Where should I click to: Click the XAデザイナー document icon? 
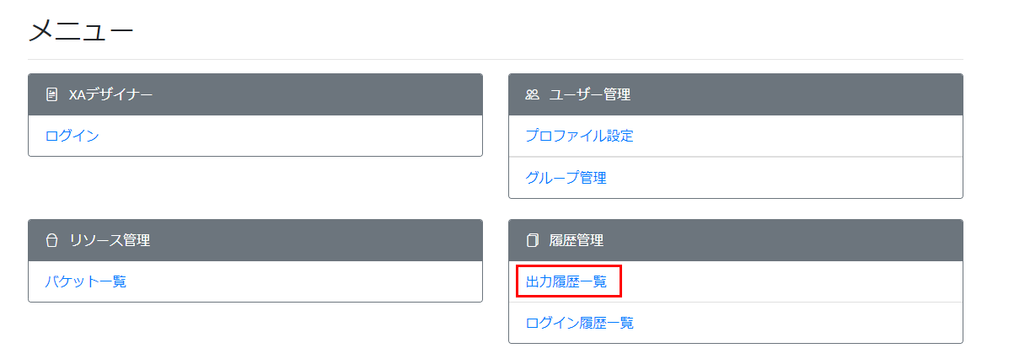coord(52,94)
